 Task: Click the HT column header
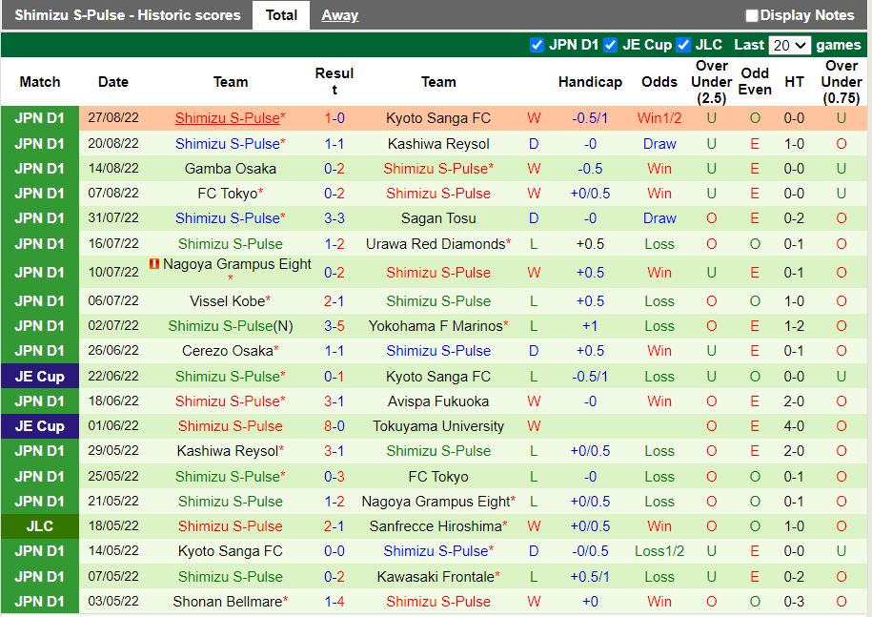[x=794, y=82]
